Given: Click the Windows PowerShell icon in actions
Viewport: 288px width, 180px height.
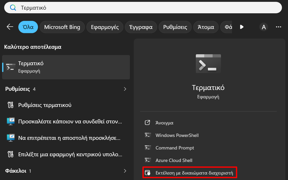Looking at the screenshot, I should click(x=147, y=135).
